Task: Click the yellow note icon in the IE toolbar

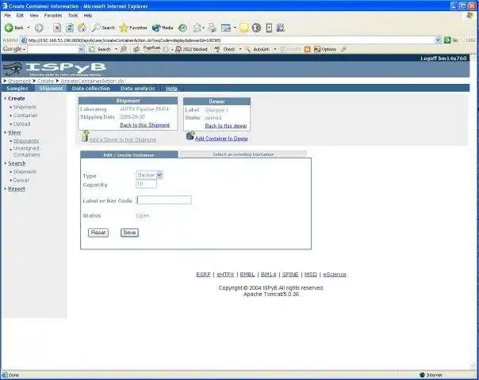Action: [243, 28]
